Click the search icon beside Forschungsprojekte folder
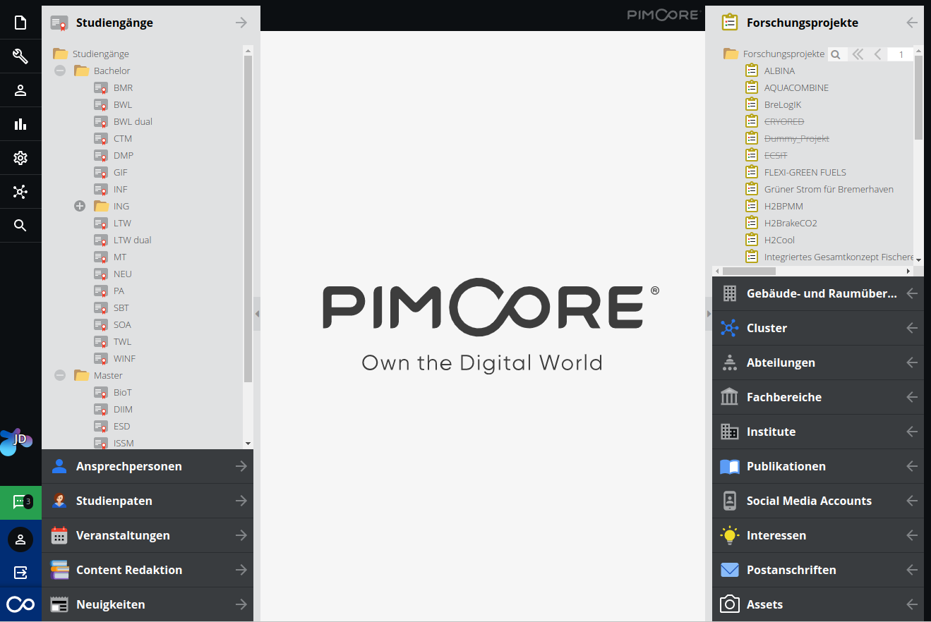 point(836,54)
